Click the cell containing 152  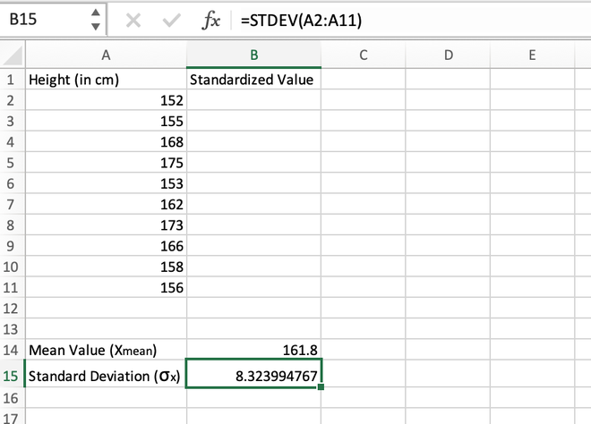click(106, 100)
